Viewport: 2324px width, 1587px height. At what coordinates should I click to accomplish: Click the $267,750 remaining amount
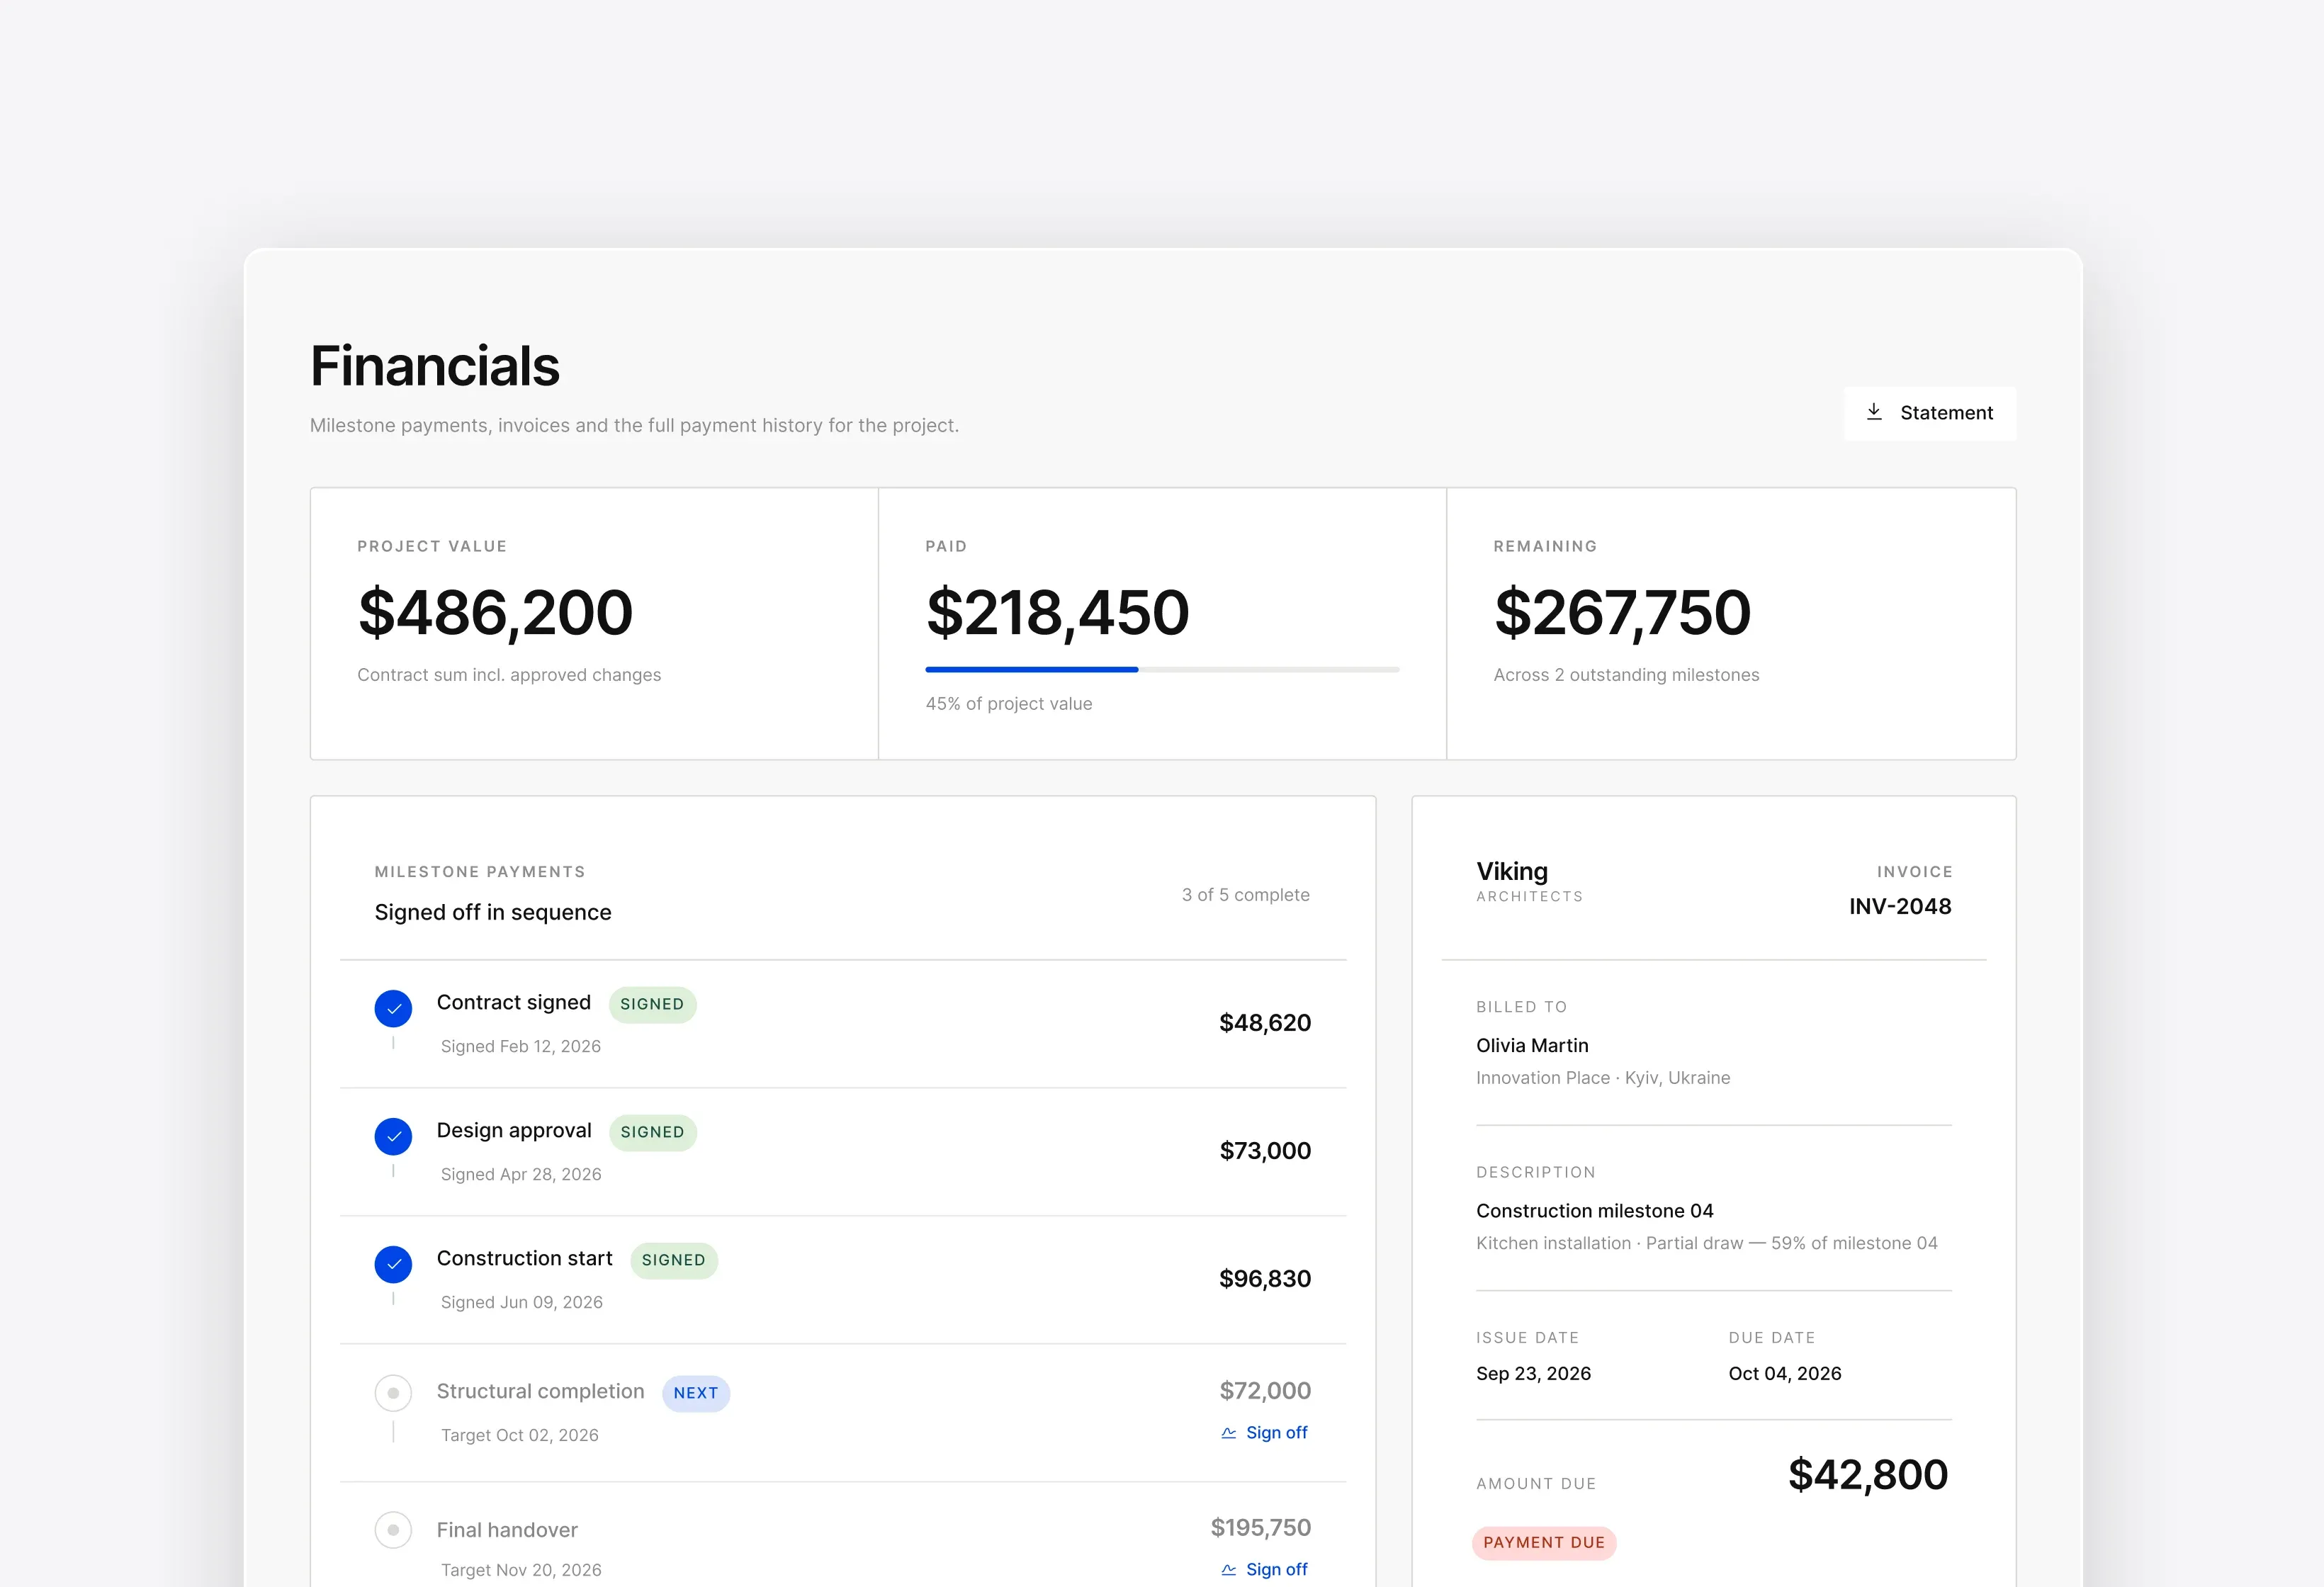click(x=1623, y=612)
